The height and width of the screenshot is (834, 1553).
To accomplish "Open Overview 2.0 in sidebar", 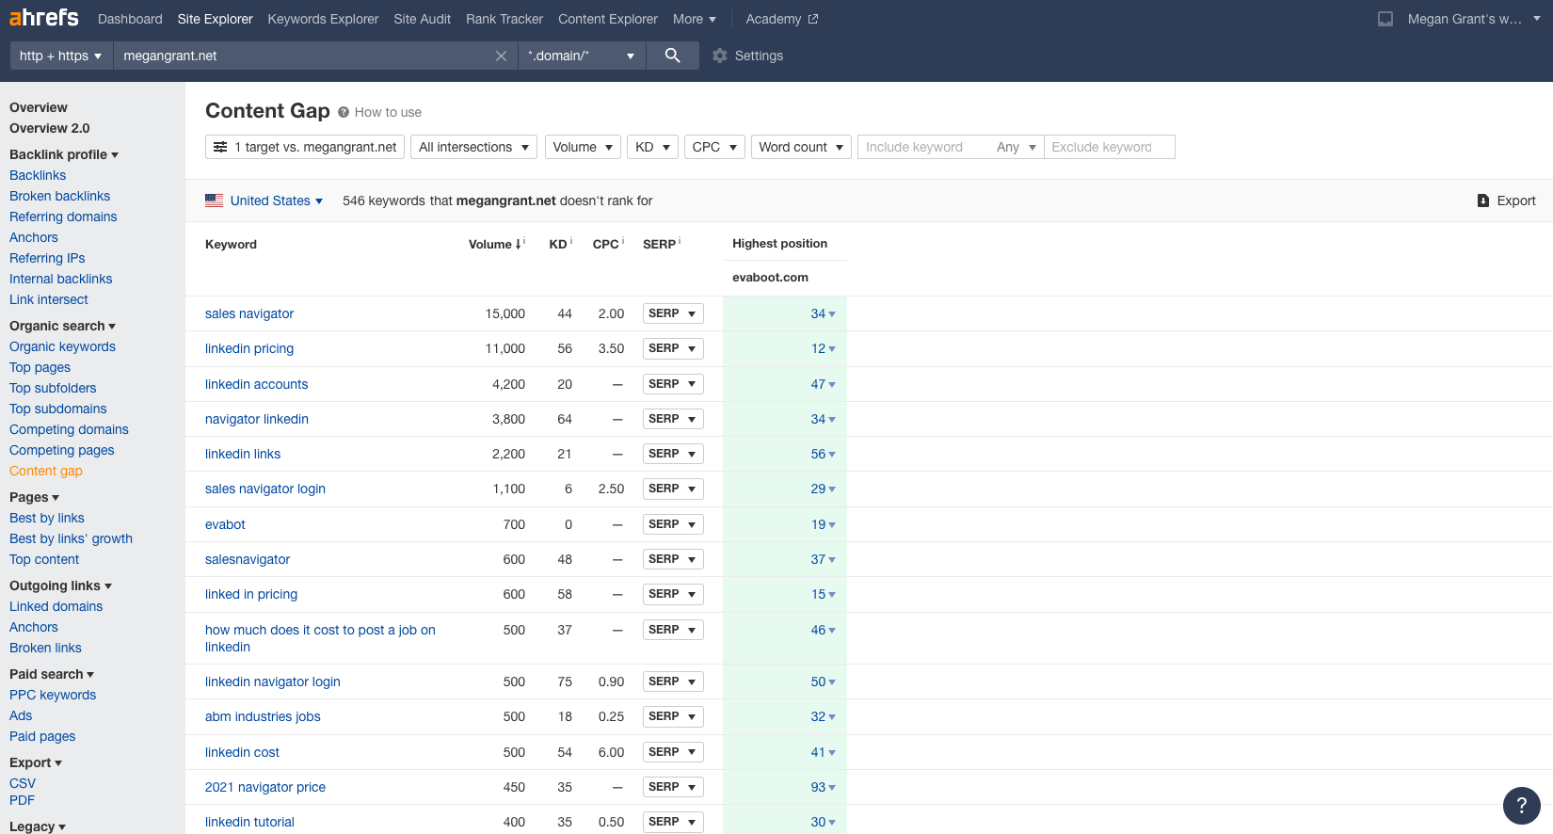I will (x=50, y=128).
